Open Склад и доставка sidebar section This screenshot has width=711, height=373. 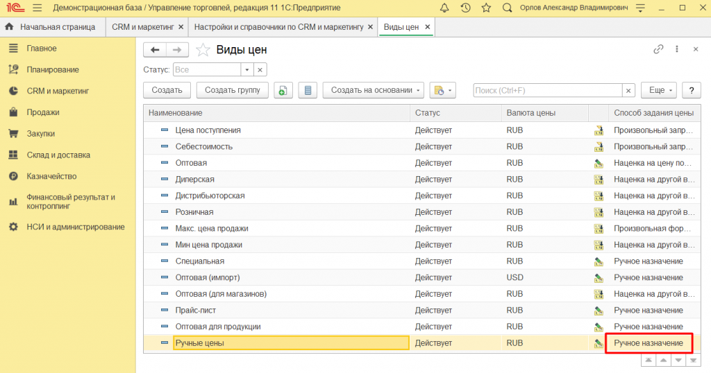pyautogui.click(x=58, y=155)
